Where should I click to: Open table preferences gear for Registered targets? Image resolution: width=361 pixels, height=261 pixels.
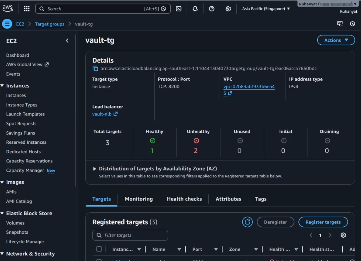coord(343,235)
